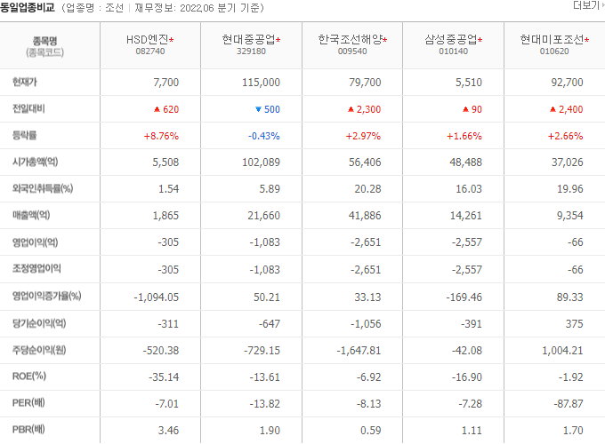Select the +8.76% change rate

pyautogui.click(x=161, y=136)
